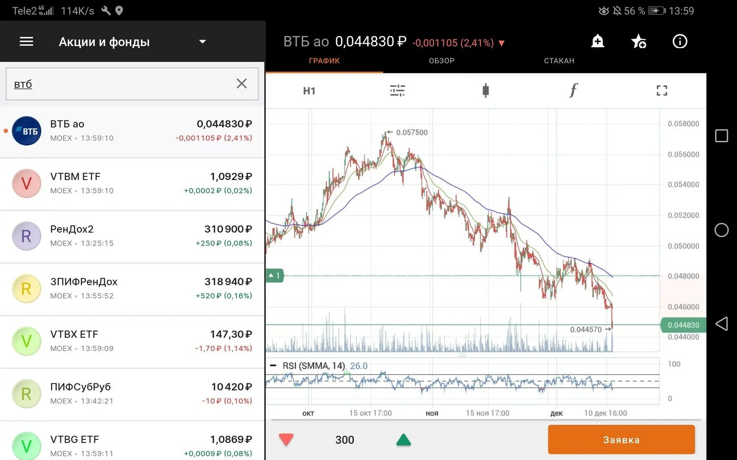Tap the 10 дек 16:00 axis label
Screen dimensions: 737x460
coord(605,413)
